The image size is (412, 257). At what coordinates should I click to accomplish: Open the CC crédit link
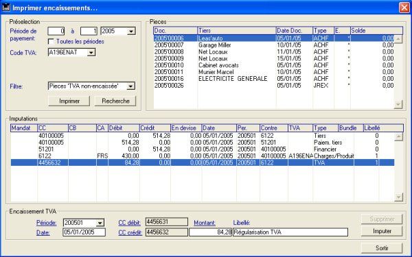pyautogui.click(x=130, y=232)
